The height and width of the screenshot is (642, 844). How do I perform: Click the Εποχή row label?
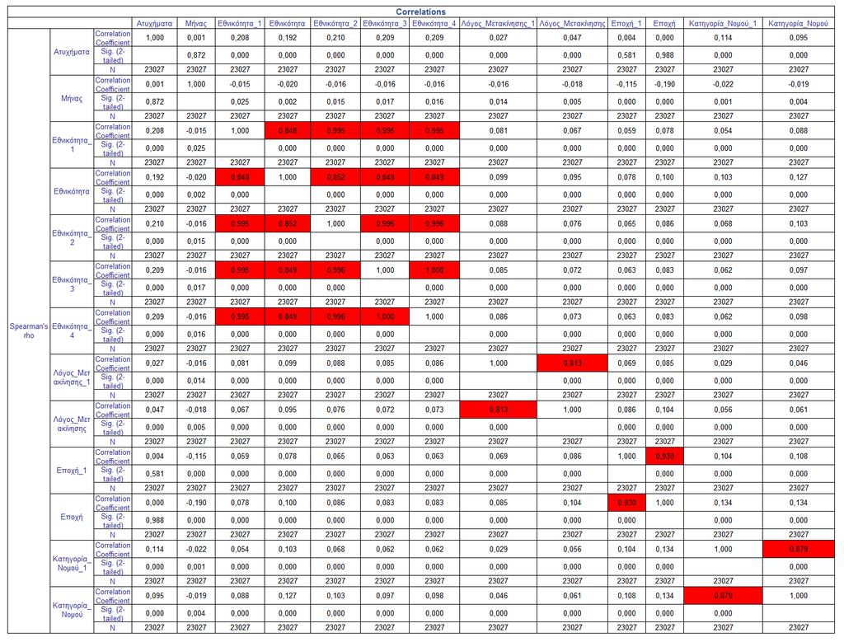pyautogui.click(x=72, y=517)
